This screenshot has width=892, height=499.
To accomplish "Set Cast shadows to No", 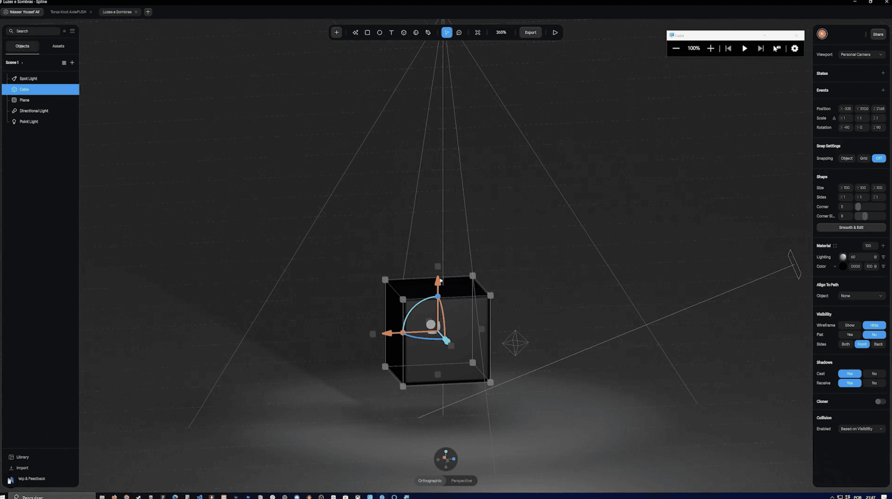I will [874, 374].
